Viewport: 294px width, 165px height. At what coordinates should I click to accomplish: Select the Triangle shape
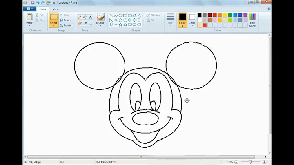click(x=139, y=16)
